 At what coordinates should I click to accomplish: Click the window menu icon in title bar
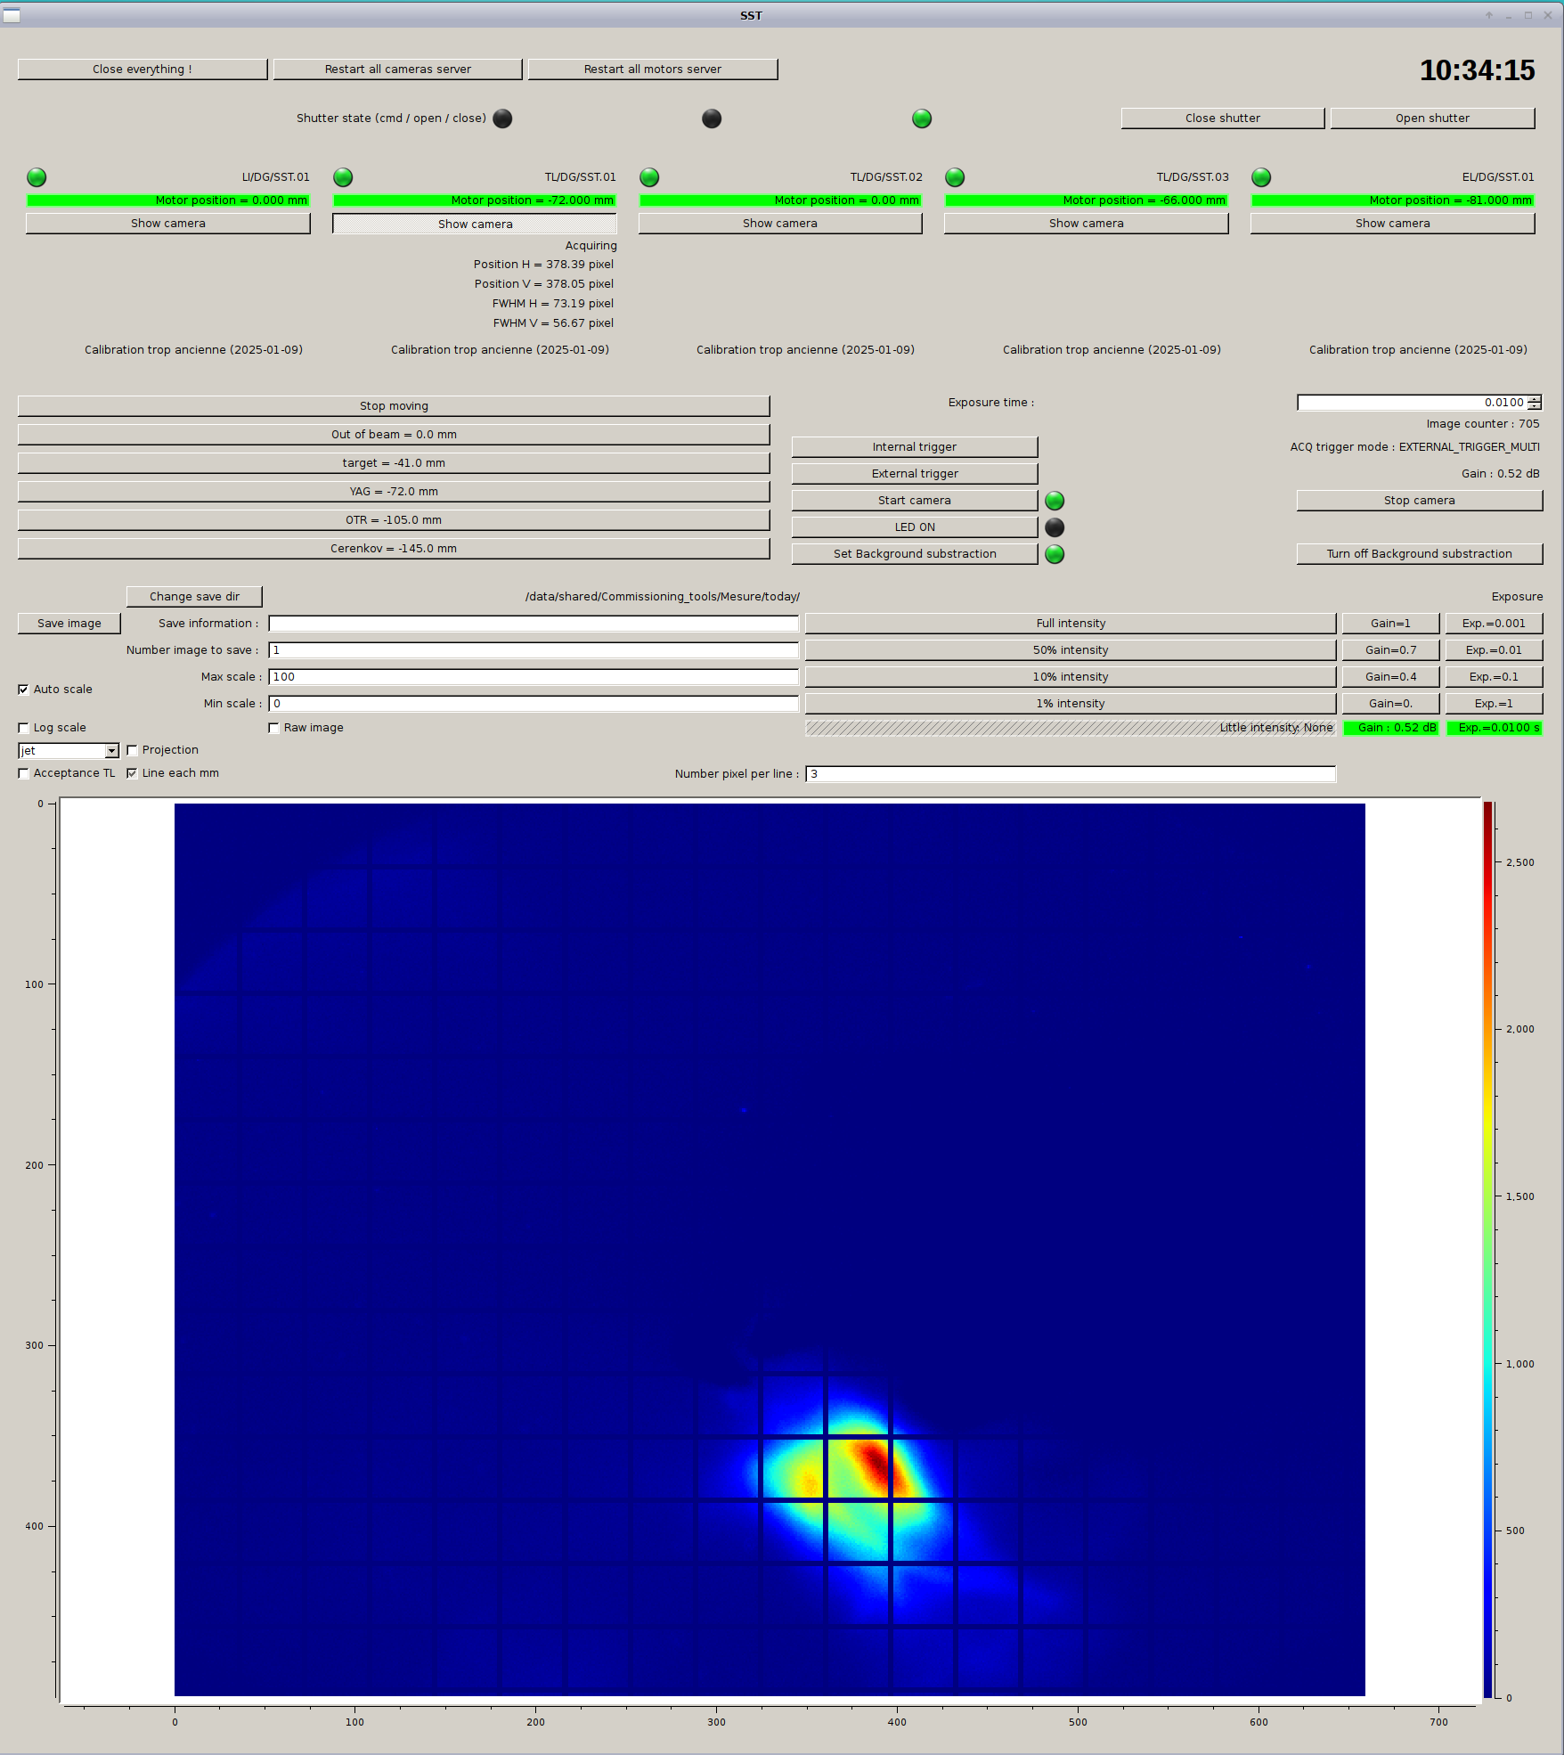(x=12, y=15)
